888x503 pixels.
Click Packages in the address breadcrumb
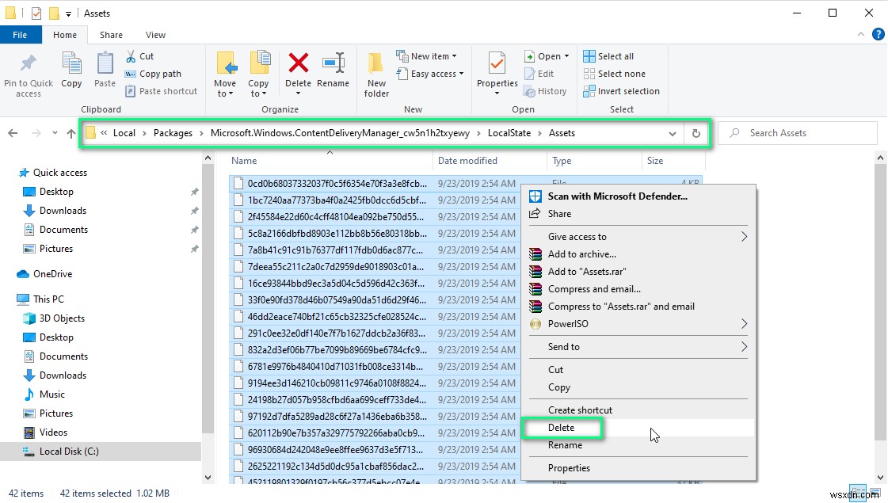click(x=173, y=133)
